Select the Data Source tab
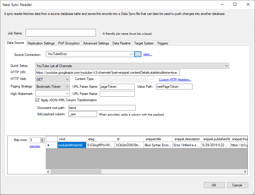This screenshot has height=195, width=255. tap(16, 43)
